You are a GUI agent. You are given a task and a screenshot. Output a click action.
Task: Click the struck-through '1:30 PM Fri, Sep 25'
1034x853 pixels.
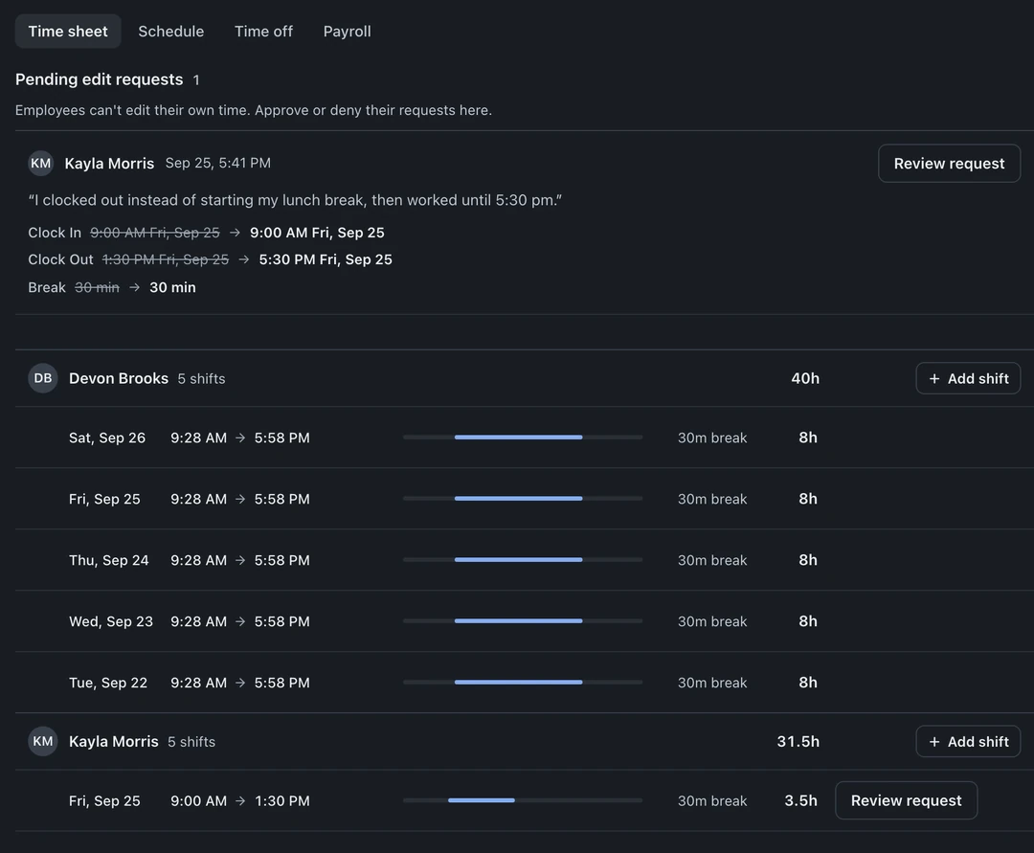pos(166,259)
